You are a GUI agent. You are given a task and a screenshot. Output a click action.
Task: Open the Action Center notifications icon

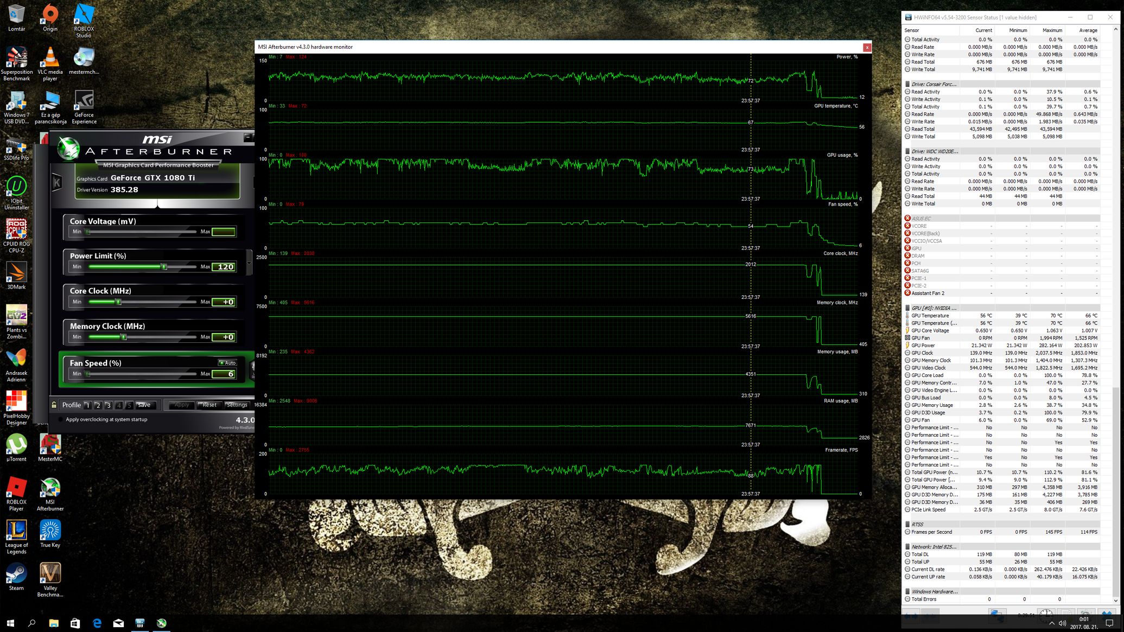point(1109,623)
